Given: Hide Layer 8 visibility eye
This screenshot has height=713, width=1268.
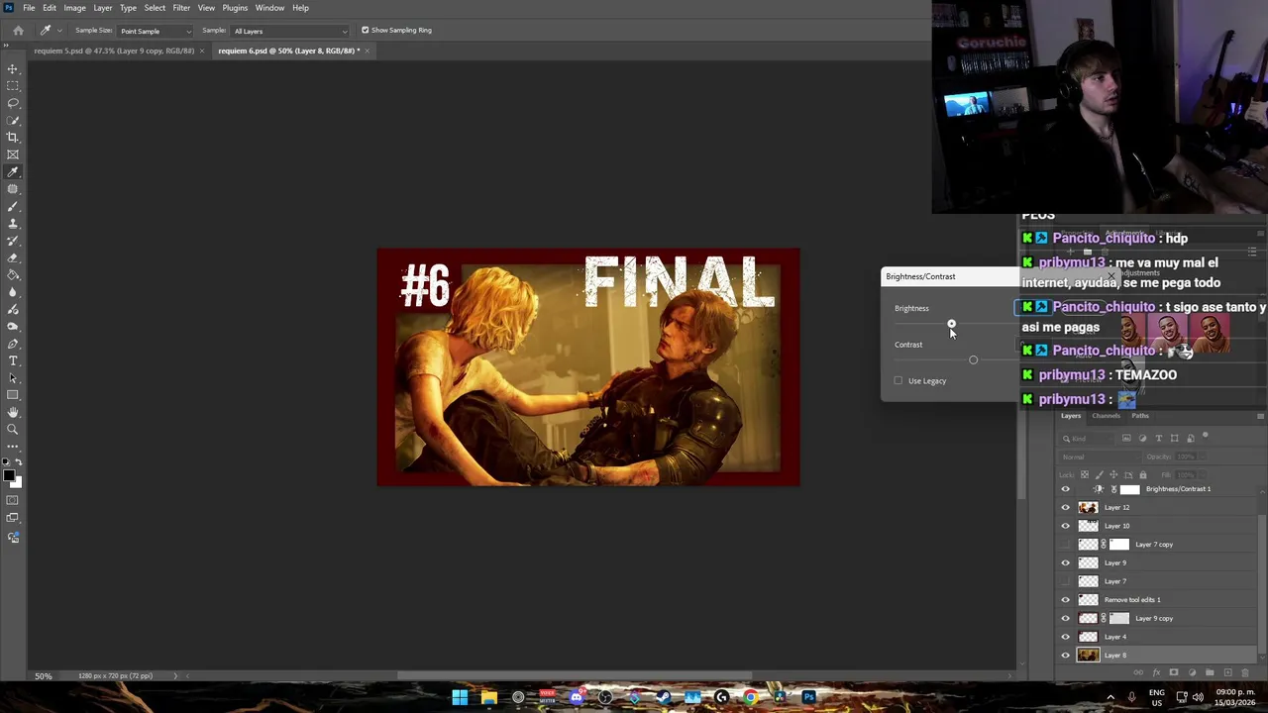Looking at the screenshot, I should click(1066, 655).
